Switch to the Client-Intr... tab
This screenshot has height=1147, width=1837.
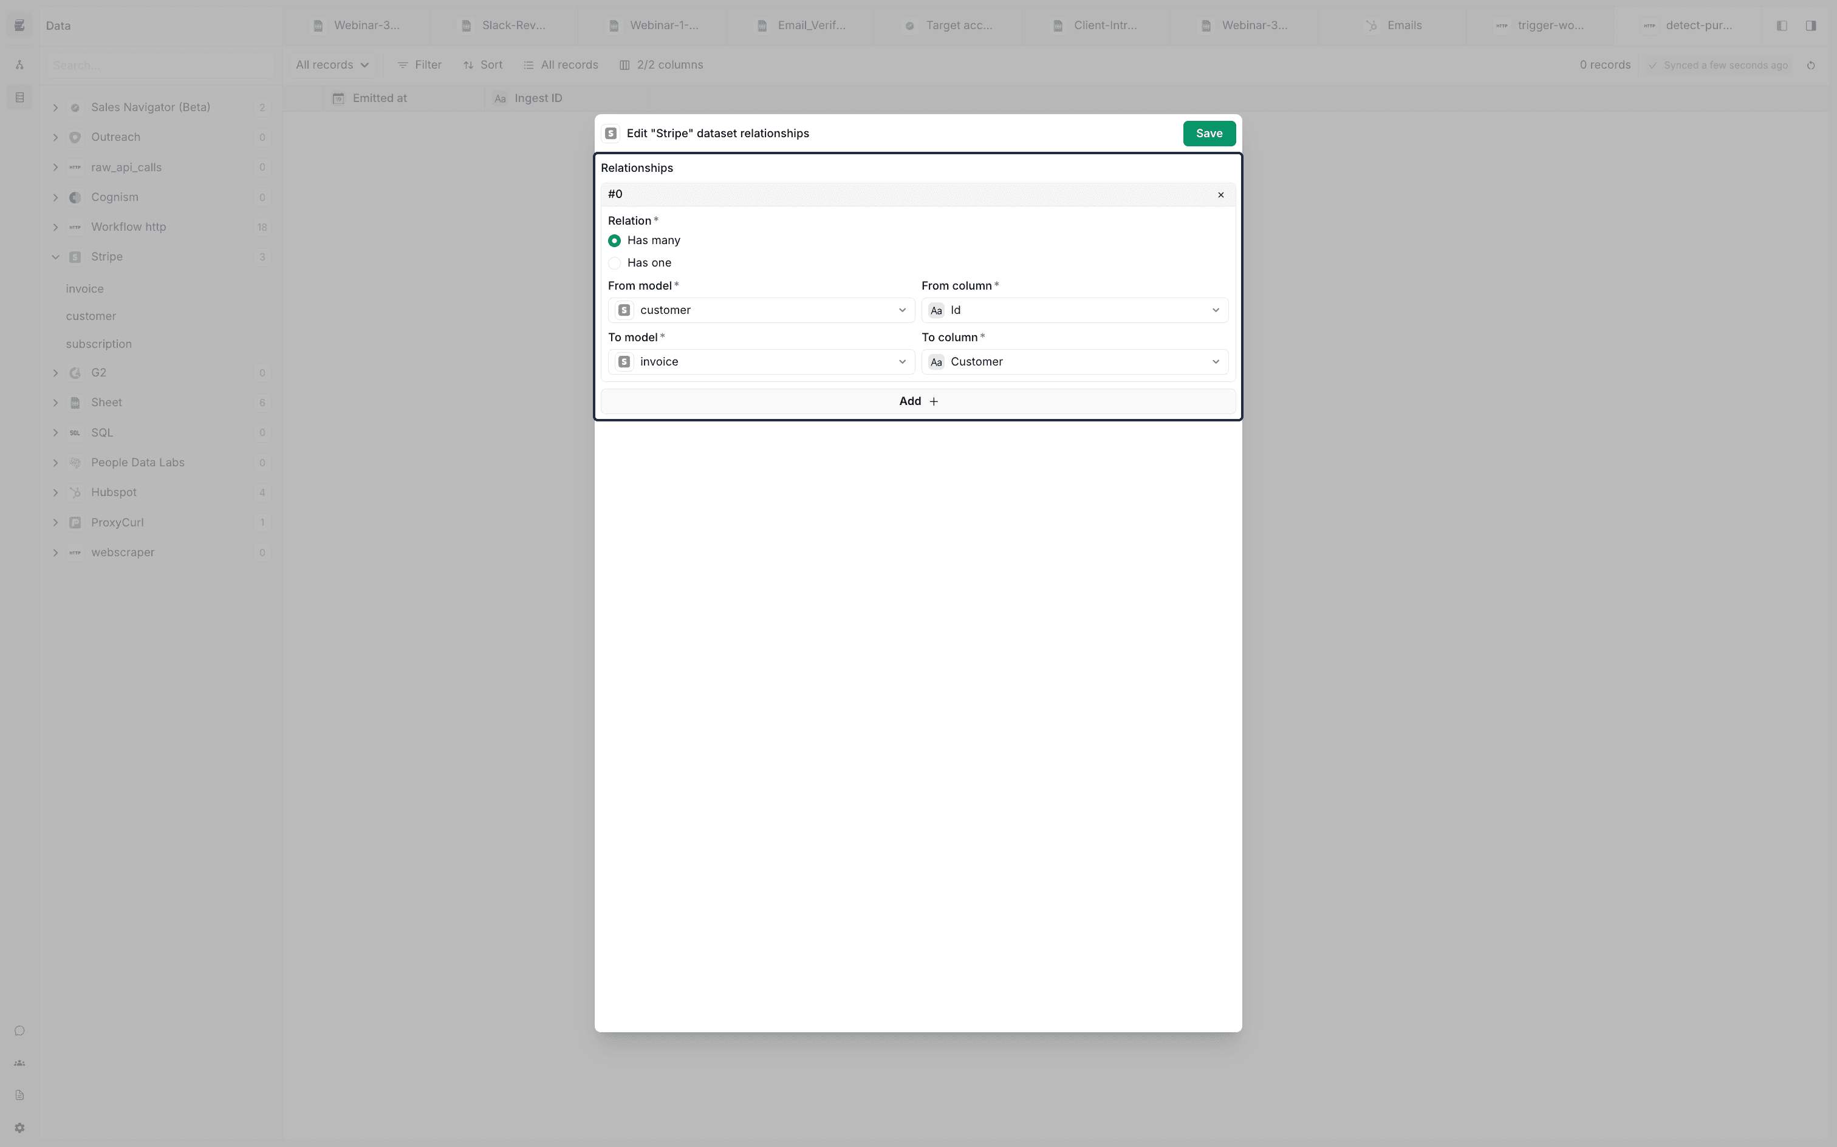[x=1096, y=26]
